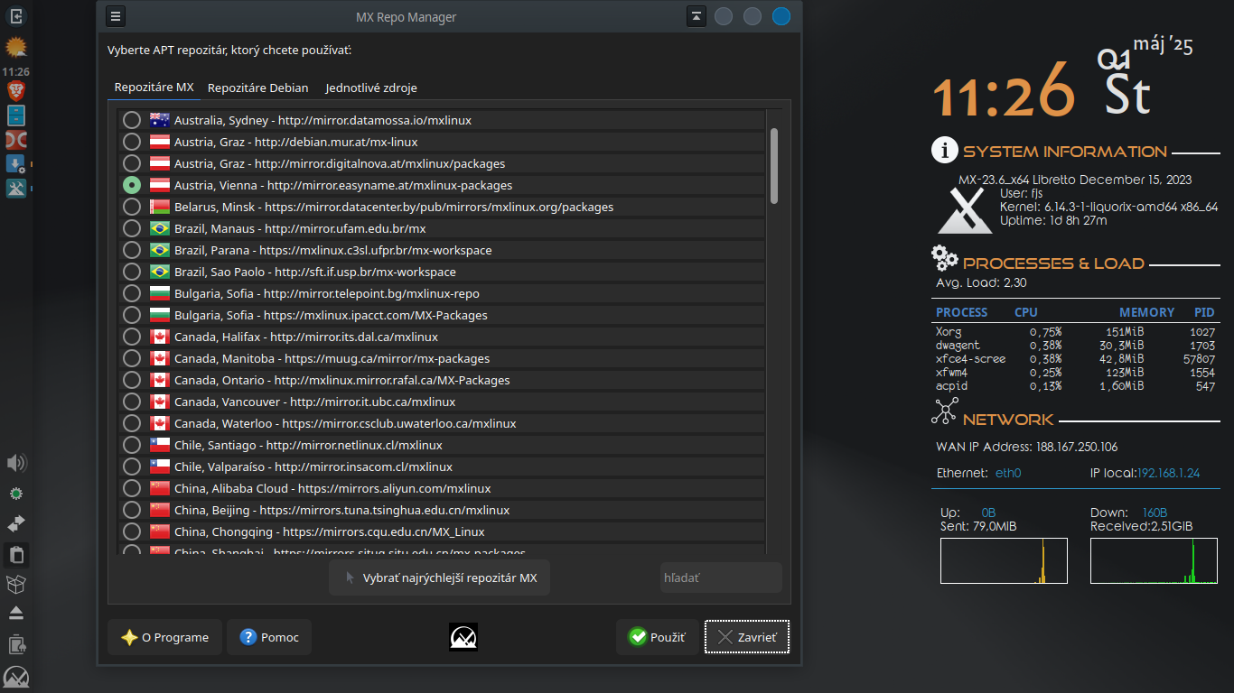
Task: Click the MX logo in the dialog footer
Action: pos(463,637)
